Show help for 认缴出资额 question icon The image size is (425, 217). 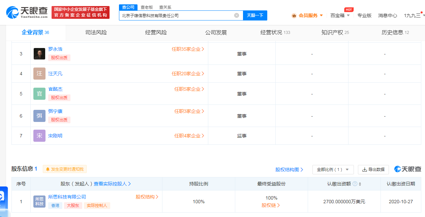[355, 184]
